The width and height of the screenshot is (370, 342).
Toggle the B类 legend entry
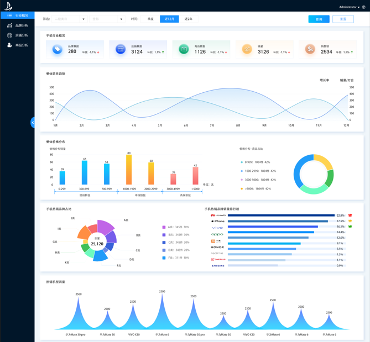point(176,235)
